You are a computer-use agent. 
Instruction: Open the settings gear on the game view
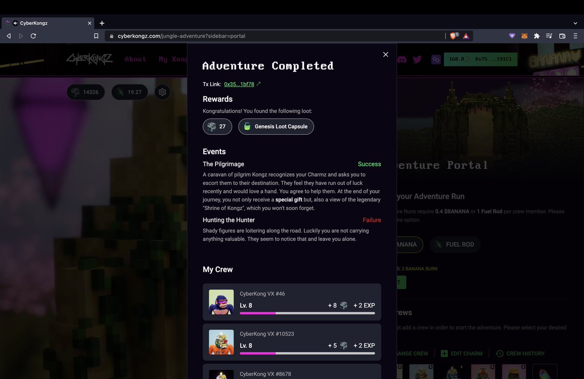163,92
